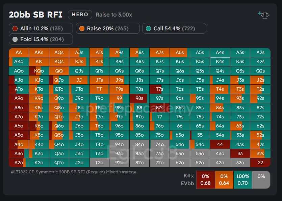Viewport: 282px width, 201px height.
Task: Toggle the Allin 10.2% action filter
Action: click(x=41, y=29)
